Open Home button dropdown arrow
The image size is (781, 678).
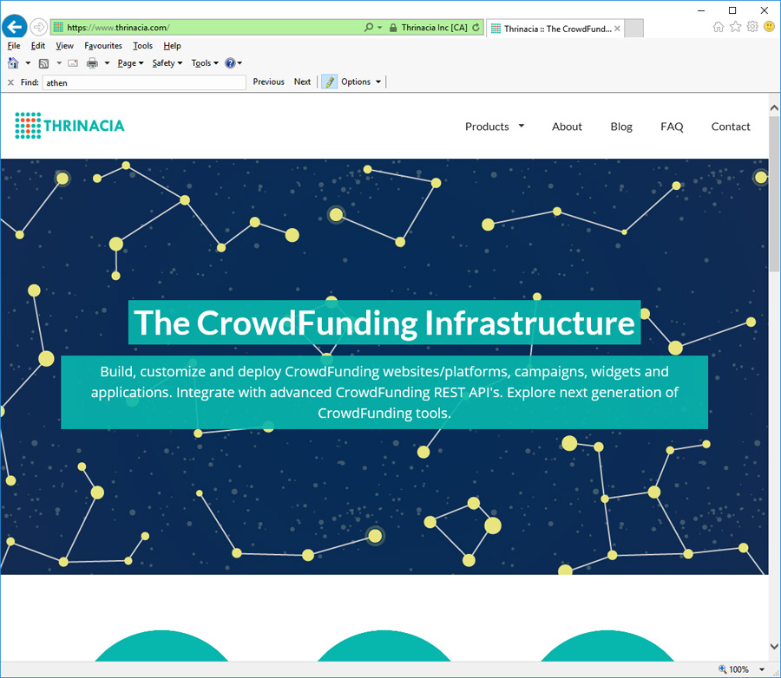point(28,63)
